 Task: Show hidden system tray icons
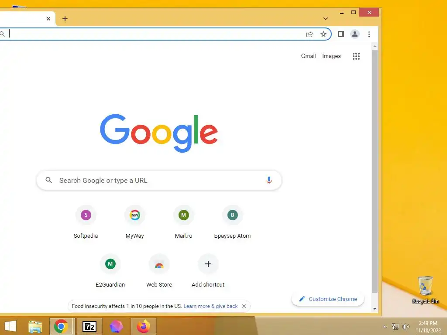pos(385,327)
